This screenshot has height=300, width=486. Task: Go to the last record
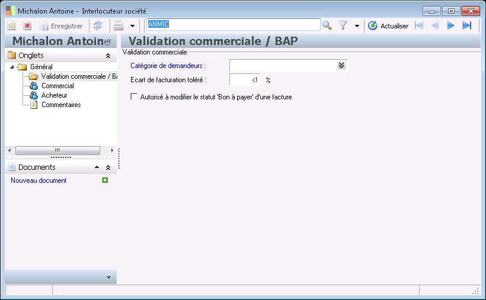click(x=467, y=25)
